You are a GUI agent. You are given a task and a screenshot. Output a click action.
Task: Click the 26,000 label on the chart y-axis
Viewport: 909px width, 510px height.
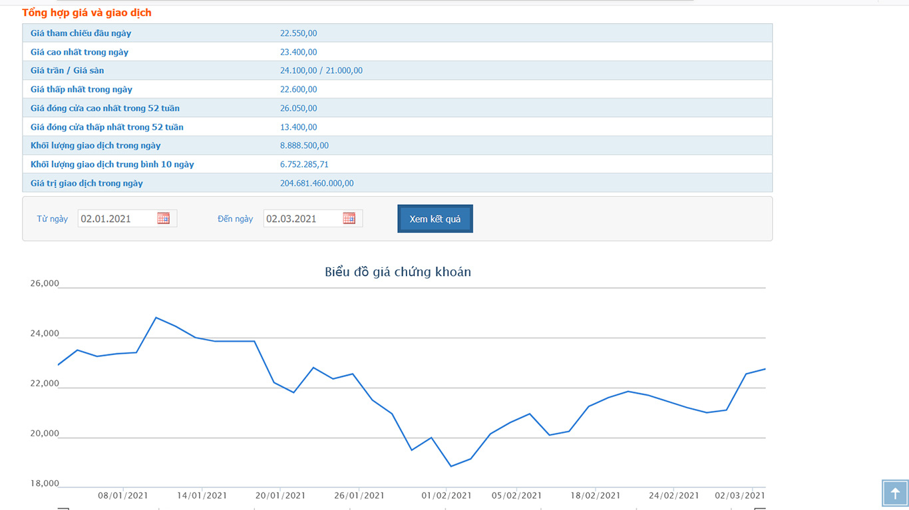45,283
